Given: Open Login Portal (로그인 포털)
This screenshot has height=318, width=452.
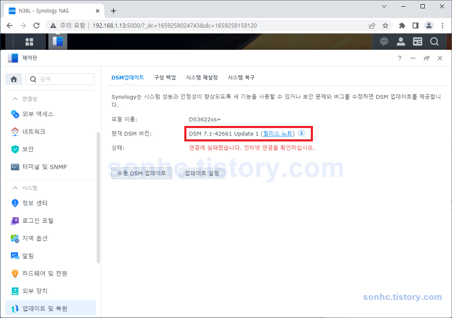Looking at the screenshot, I should click(x=50, y=221).
